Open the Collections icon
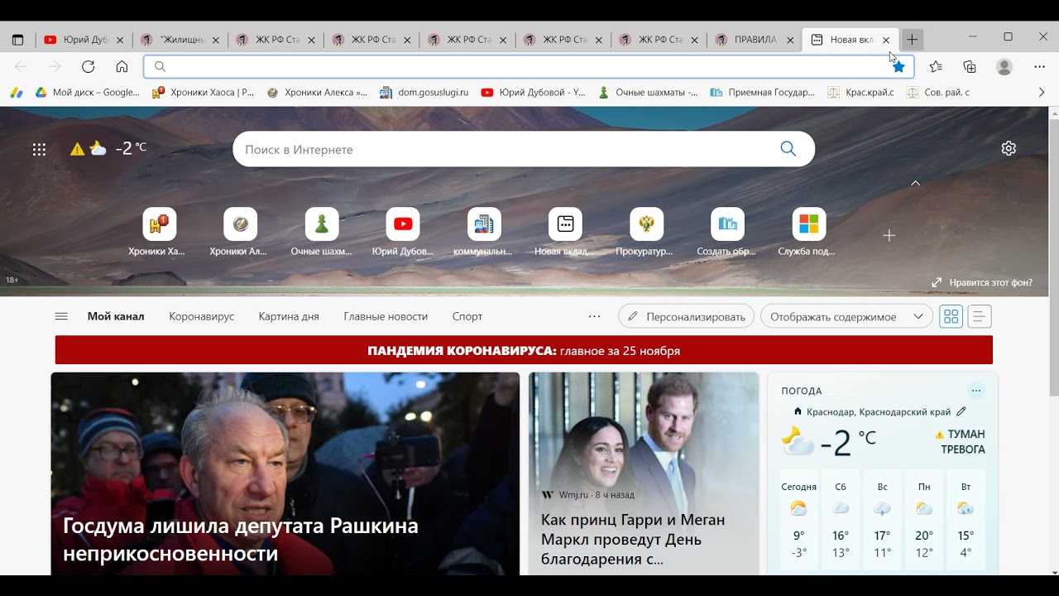The width and height of the screenshot is (1059, 596). pos(970,67)
